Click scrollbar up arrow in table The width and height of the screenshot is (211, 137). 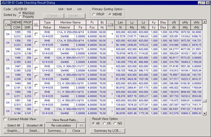[x=205, y=22]
